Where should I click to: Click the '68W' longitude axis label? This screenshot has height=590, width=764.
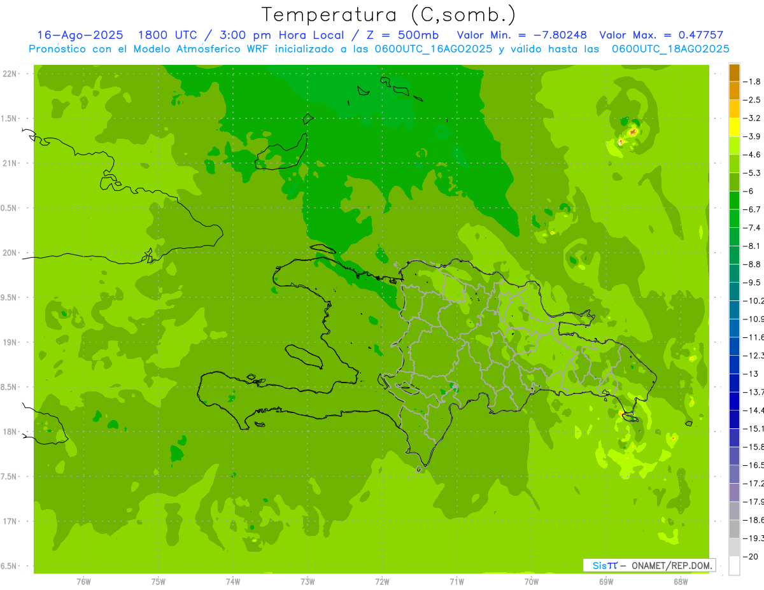(x=681, y=582)
